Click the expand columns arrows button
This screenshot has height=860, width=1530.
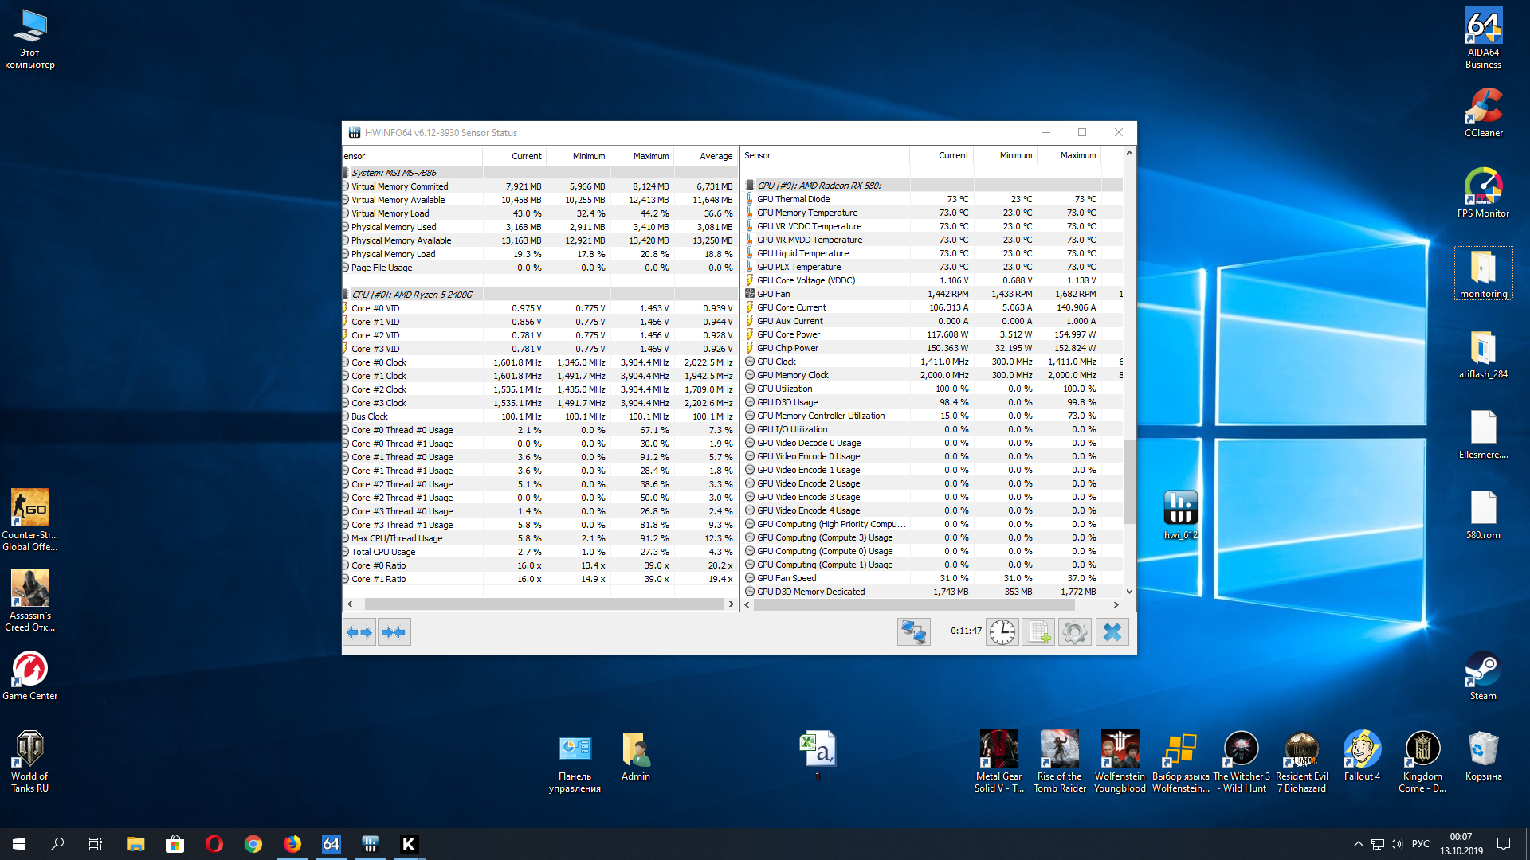pyautogui.click(x=359, y=632)
